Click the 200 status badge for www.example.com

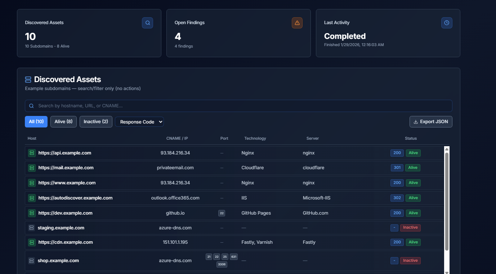click(397, 183)
